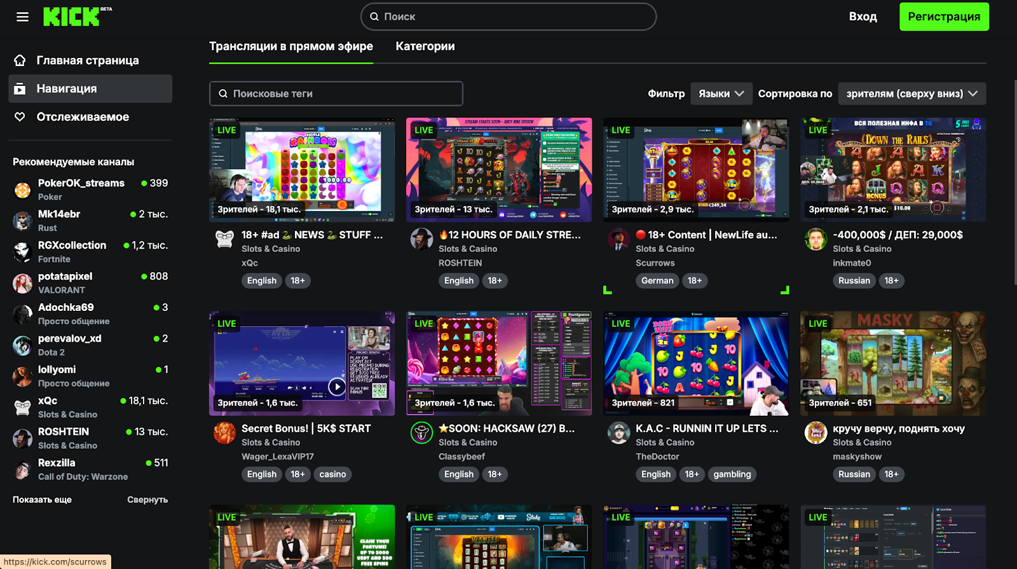
Task: Click Classybeef avatar beside HACKSAW title
Action: [x=421, y=433]
